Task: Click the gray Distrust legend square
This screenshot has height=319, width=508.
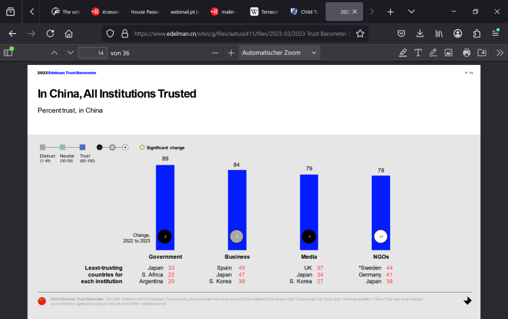Action: 43,148
